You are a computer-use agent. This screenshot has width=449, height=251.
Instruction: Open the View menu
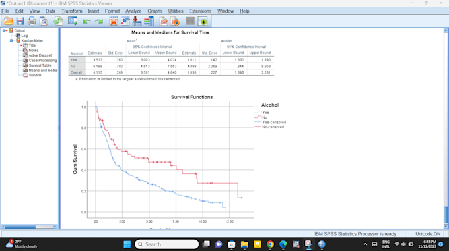[x=34, y=11]
